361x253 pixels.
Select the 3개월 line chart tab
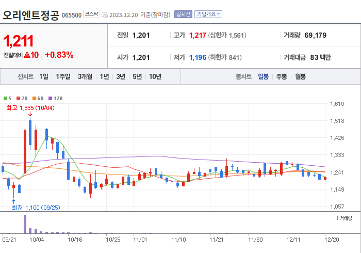(85, 76)
